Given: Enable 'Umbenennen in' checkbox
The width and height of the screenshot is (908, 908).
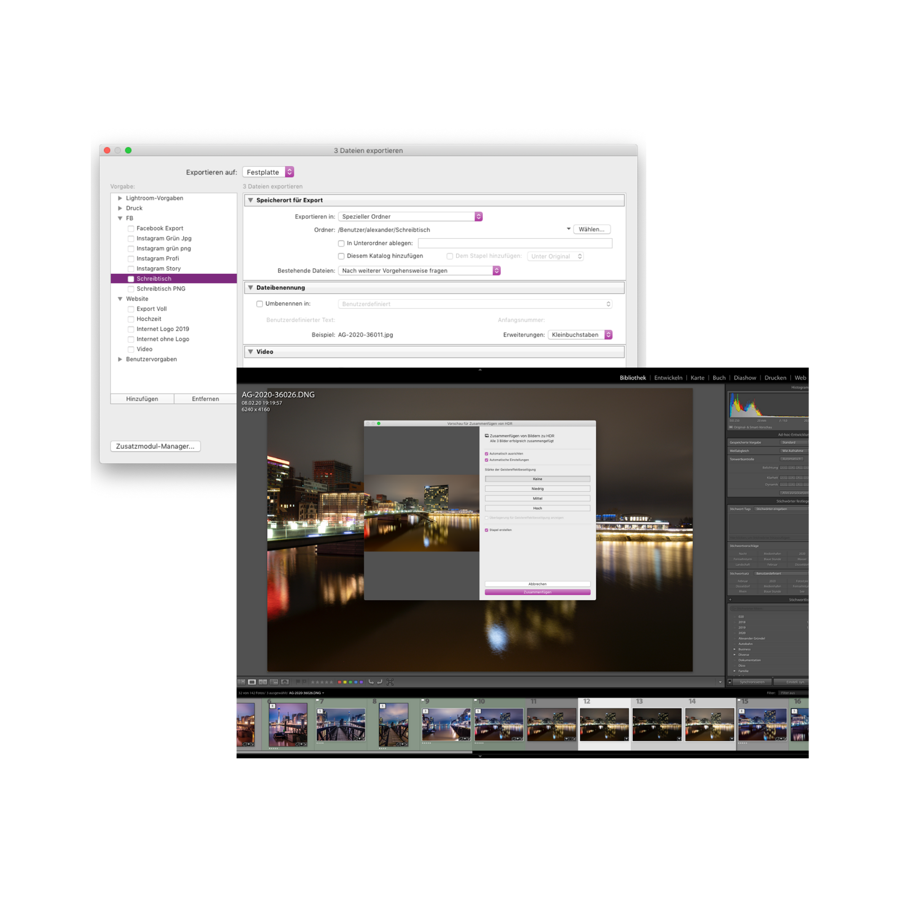Looking at the screenshot, I should pos(260,304).
